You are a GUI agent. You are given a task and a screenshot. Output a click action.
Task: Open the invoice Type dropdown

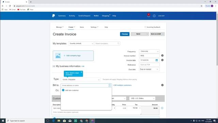pyautogui.click(x=81, y=80)
